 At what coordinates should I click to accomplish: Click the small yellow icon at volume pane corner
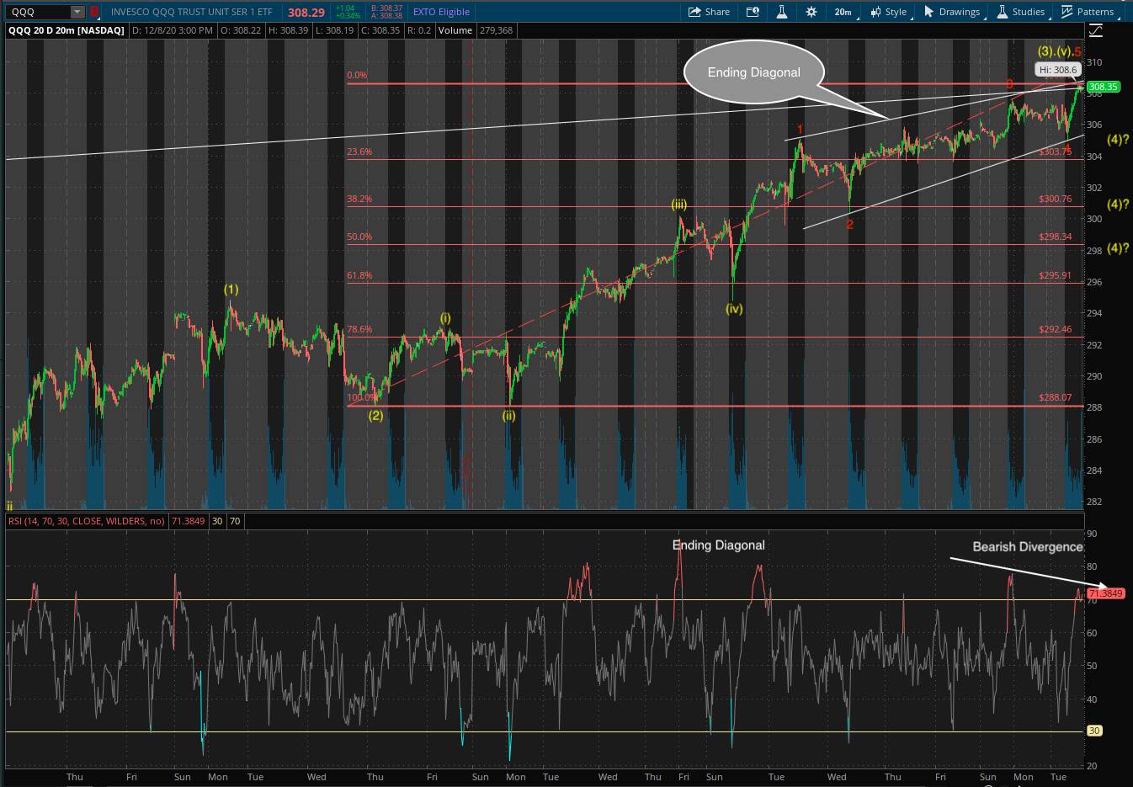(10, 506)
